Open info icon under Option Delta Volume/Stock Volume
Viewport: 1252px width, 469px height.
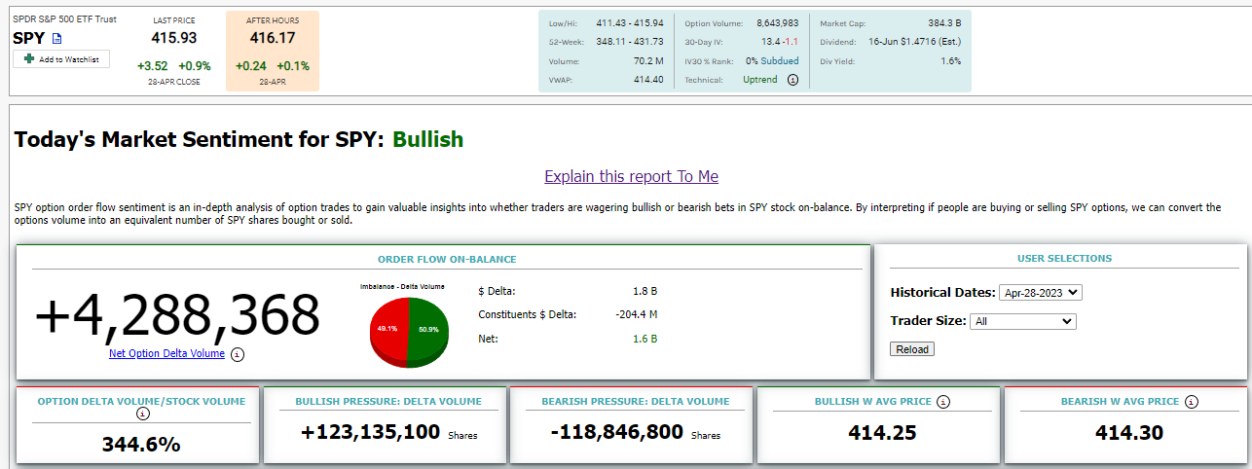[143, 414]
